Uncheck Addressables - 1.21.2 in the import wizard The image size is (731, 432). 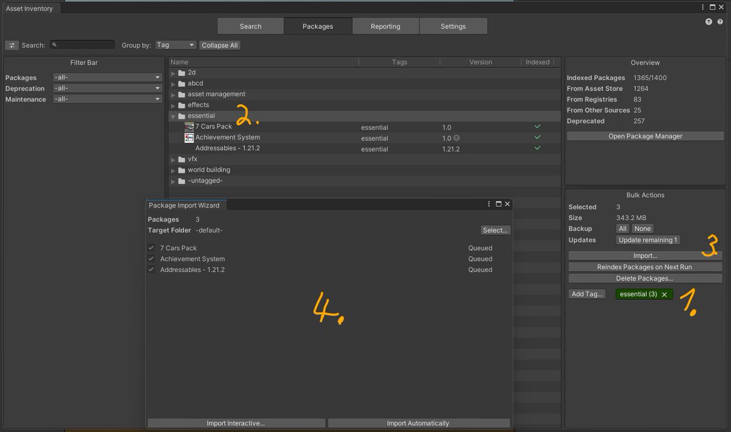151,270
